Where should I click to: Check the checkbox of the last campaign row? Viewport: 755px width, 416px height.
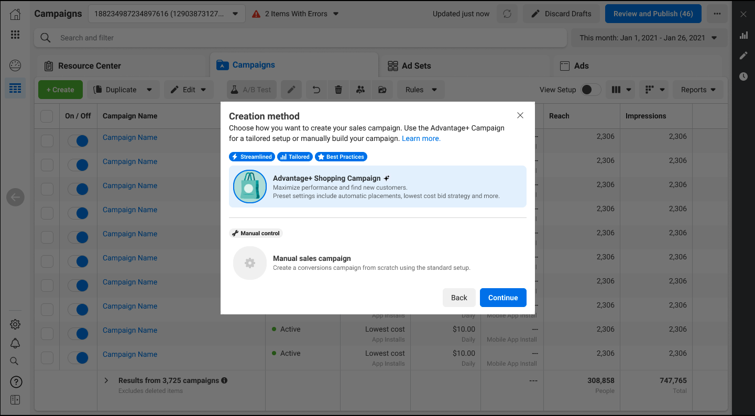(47, 357)
